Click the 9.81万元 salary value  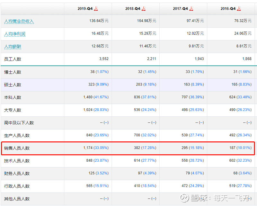196,46
